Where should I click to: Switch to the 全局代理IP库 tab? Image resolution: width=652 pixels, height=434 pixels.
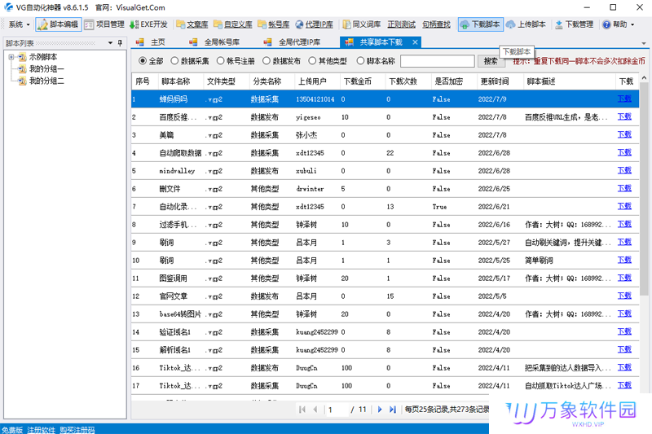point(293,42)
